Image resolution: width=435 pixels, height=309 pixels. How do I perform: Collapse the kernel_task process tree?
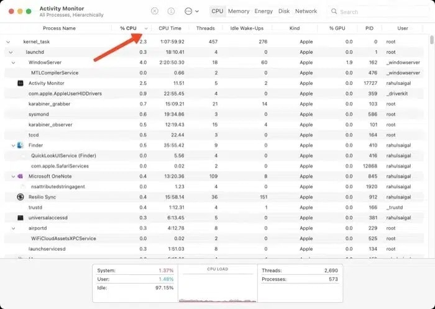click(7, 42)
